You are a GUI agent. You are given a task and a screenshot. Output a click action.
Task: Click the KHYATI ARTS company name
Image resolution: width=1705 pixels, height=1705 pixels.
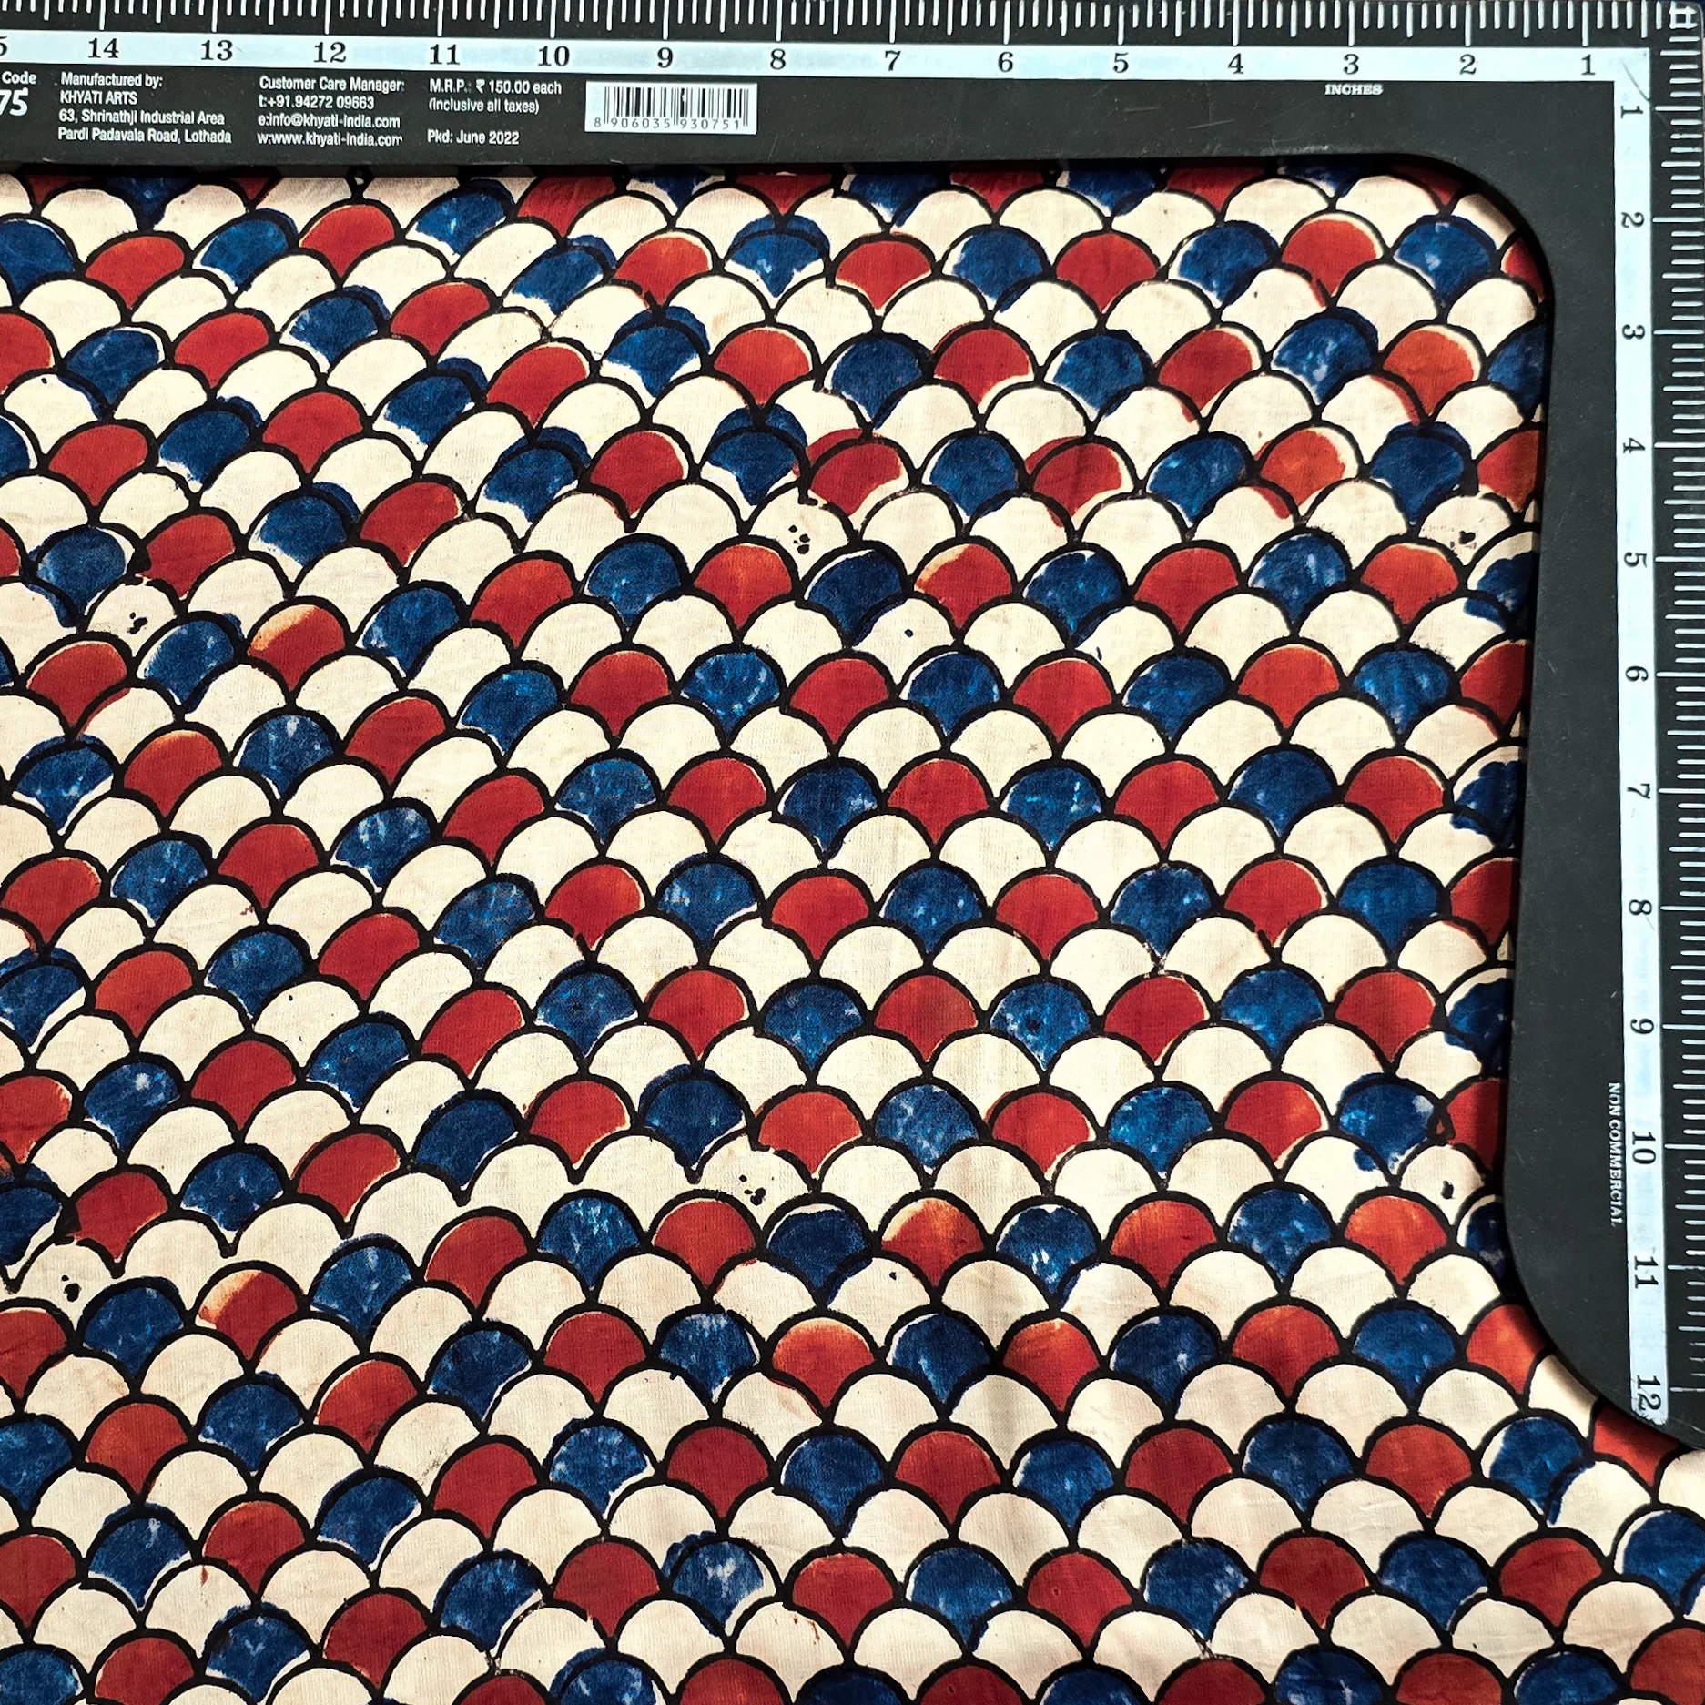pyautogui.click(x=97, y=98)
